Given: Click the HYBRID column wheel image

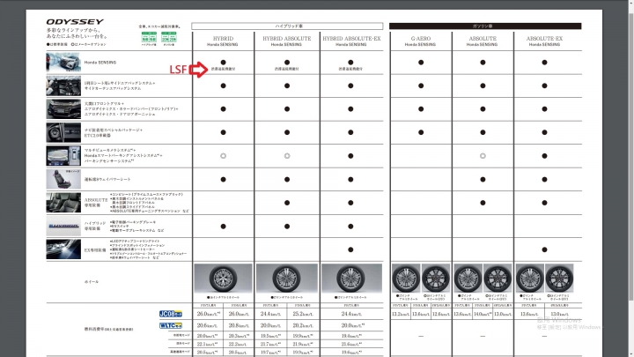Looking at the screenshot, I should 223,278.
